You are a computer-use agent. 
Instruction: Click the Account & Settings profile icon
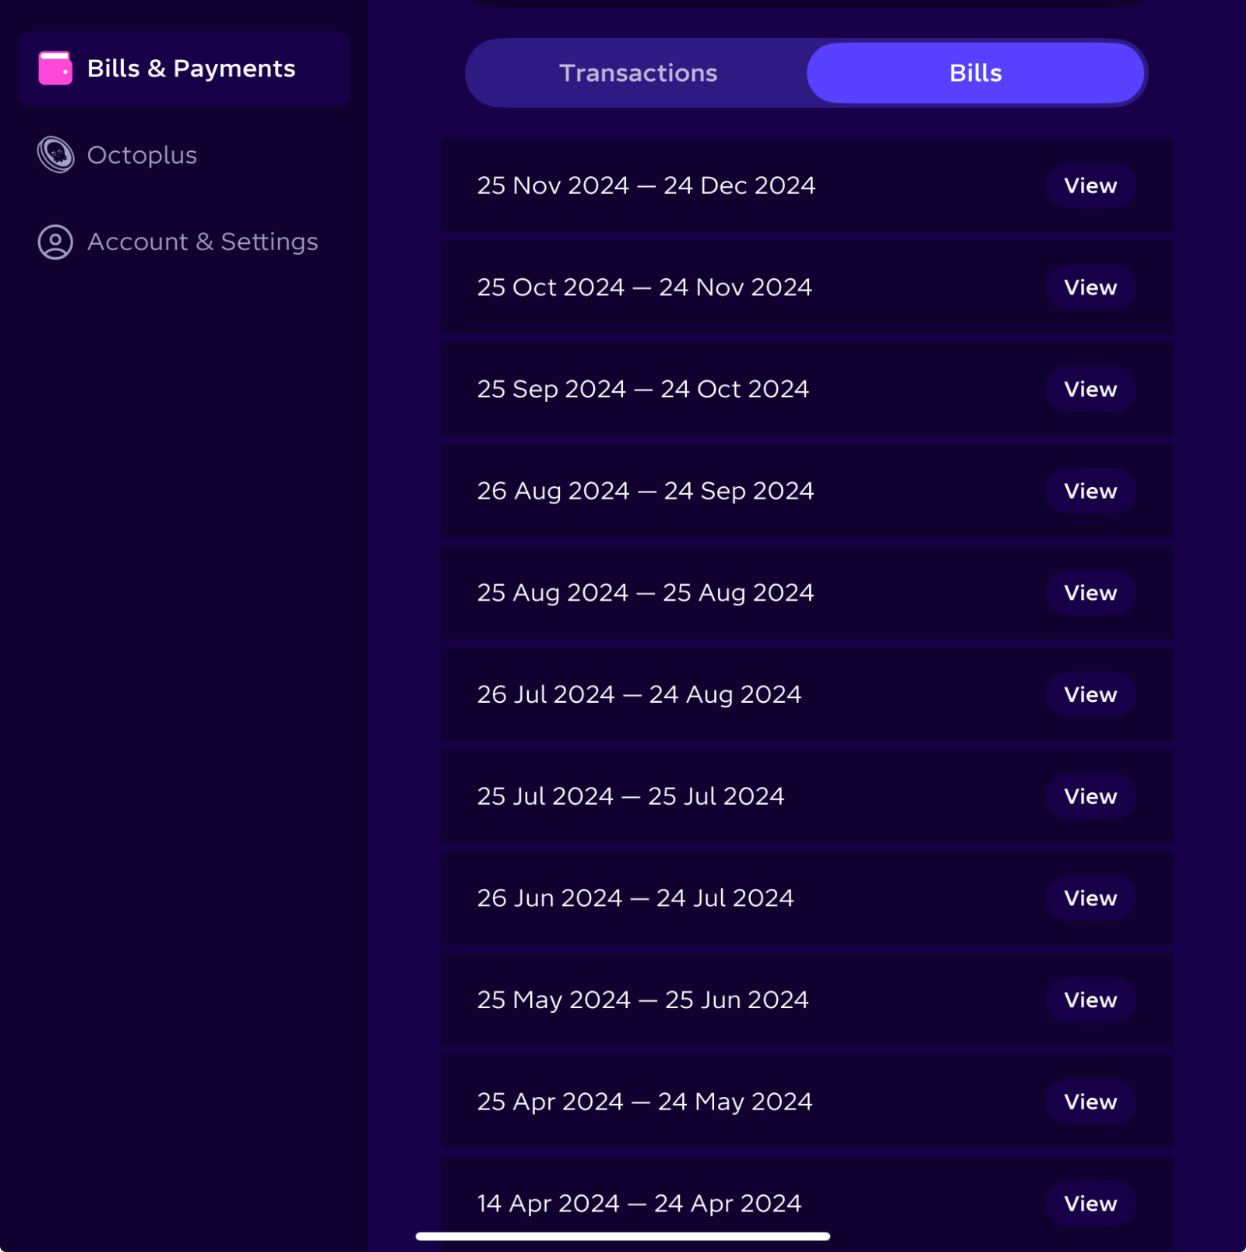coord(55,242)
